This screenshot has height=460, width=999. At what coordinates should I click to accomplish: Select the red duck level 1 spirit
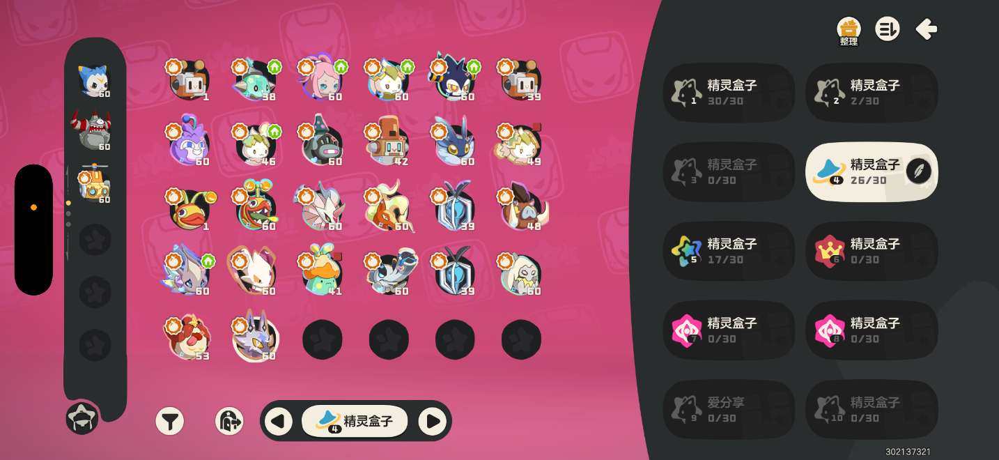(188, 208)
